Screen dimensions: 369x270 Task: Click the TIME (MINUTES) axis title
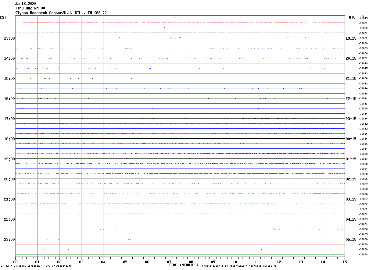point(184,265)
